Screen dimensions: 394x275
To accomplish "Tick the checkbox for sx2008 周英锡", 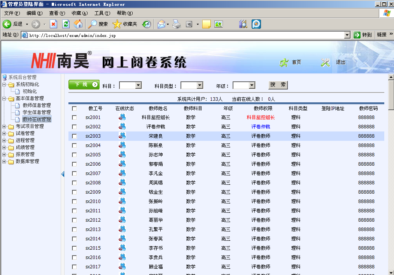I will click(74, 183).
